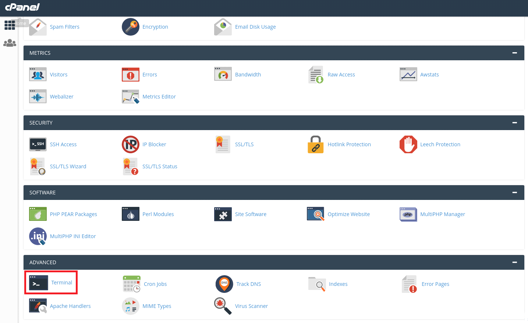
Task: Open the Error Pages link
Action: click(435, 284)
